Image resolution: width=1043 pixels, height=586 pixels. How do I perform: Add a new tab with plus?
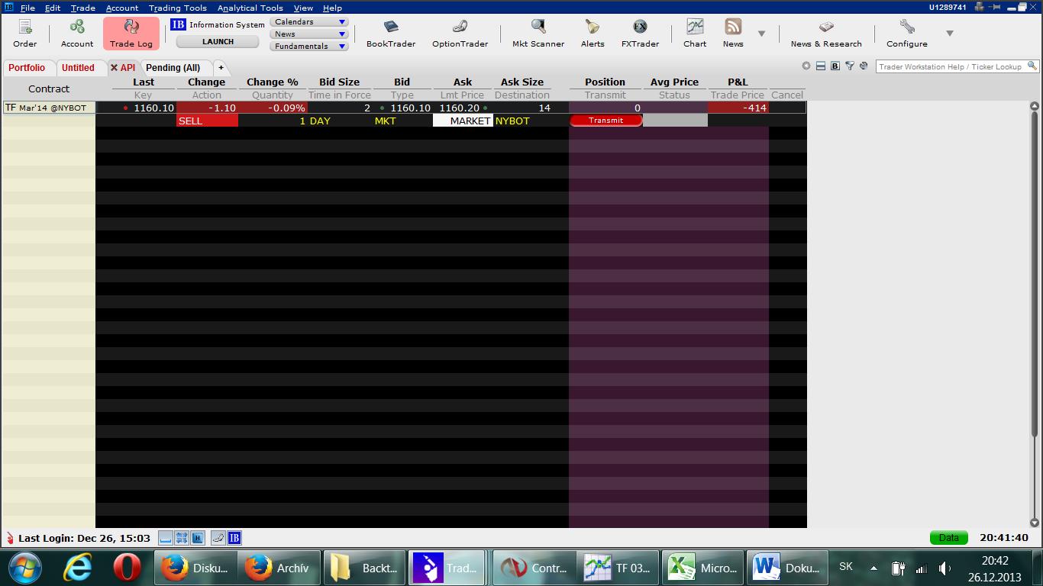(221, 68)
